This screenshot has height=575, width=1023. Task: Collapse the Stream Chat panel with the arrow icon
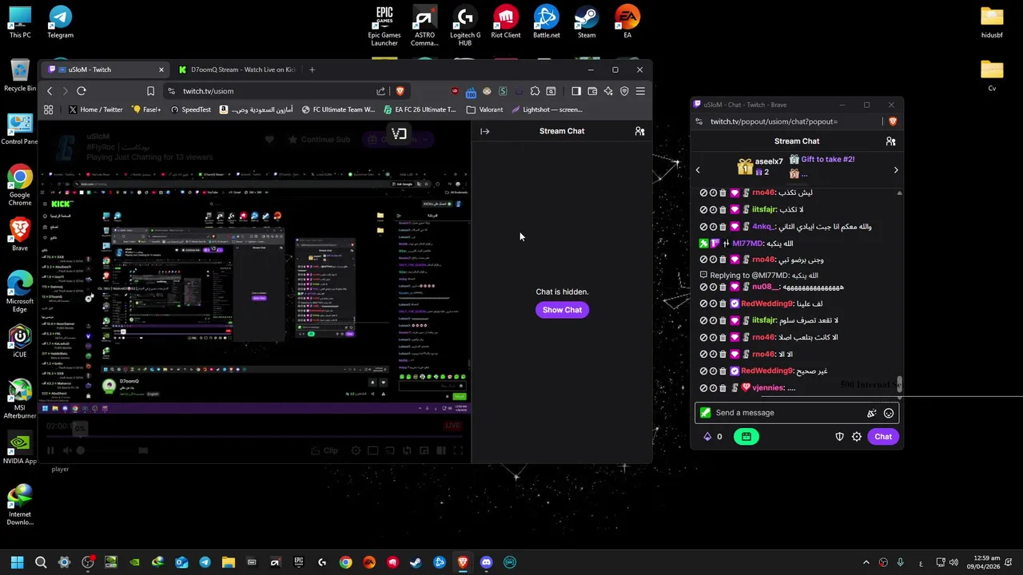pyautogui.click(x=484, y=131)
